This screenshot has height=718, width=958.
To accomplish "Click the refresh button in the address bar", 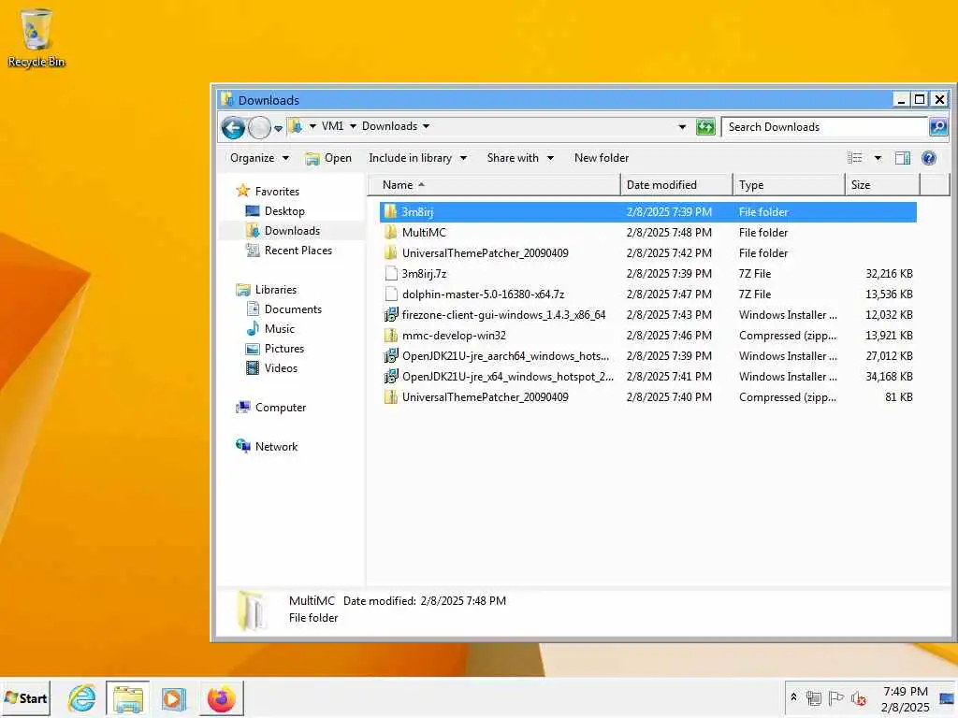I will [705, 127].
